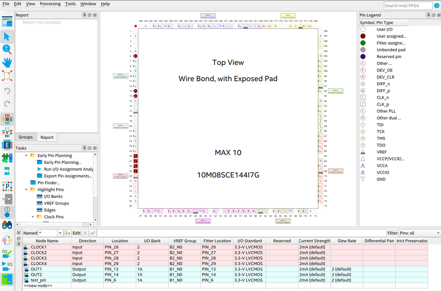The height and width of the screenshot is (291, 441).
Task: Float the Tasks panel
Action: (x=90, y=148)
